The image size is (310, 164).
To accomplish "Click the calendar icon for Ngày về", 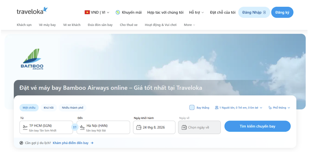I will tap(184, 127).
